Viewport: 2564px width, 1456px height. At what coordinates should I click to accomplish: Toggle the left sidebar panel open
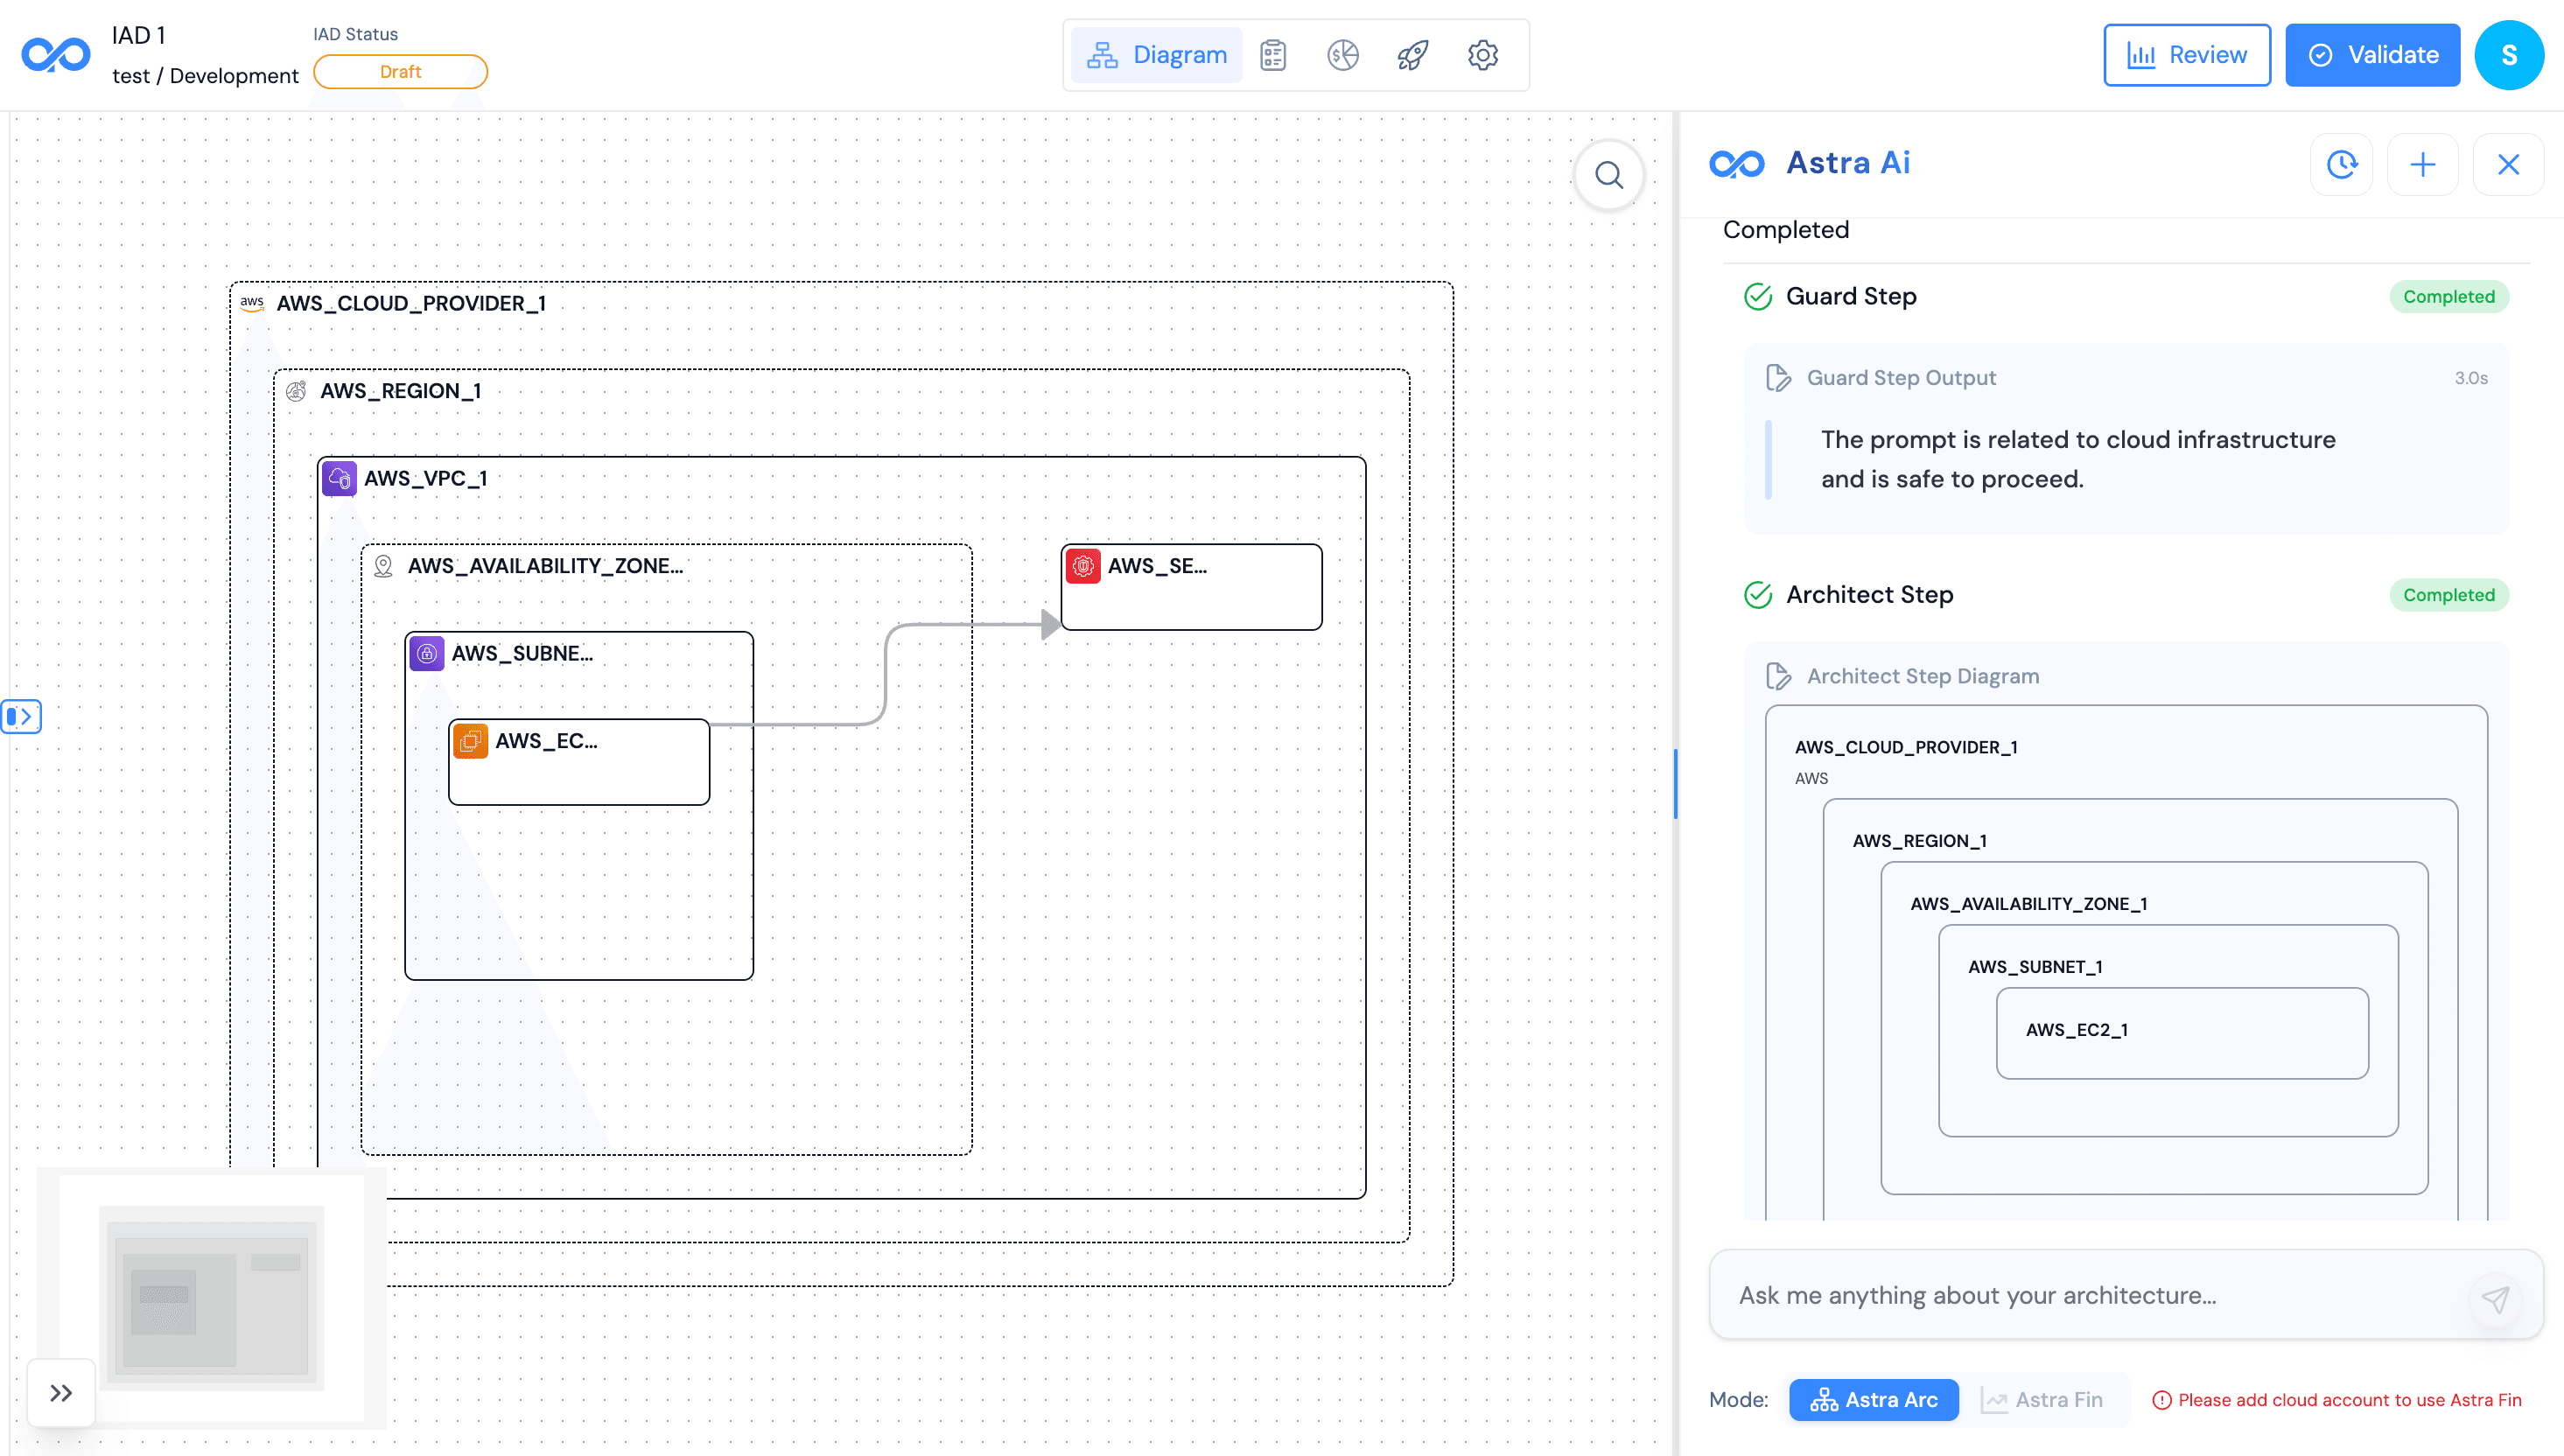(x=21, y=716)
